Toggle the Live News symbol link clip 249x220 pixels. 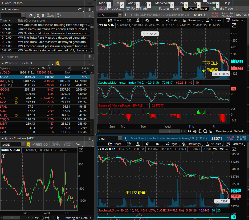point(38,15)
